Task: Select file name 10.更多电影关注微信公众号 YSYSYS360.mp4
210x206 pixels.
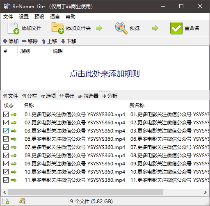Action: 75,172
